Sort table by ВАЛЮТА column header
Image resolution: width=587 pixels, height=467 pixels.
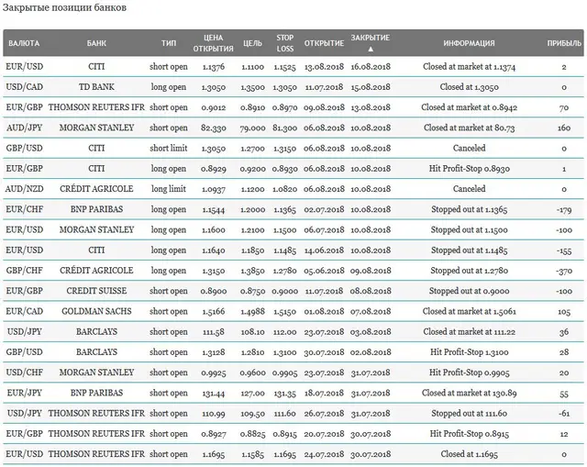(24, 43)
